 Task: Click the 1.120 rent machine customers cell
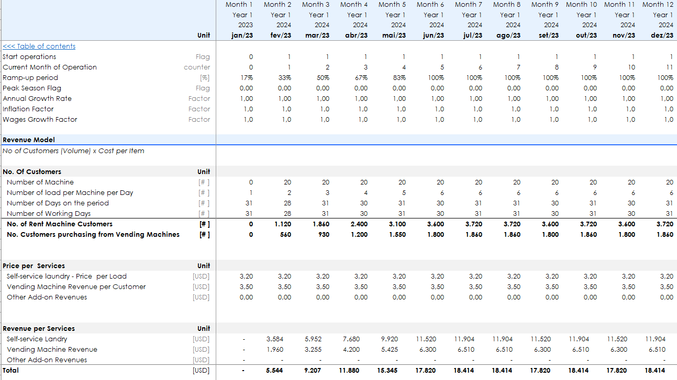click(x=283, y=224)
